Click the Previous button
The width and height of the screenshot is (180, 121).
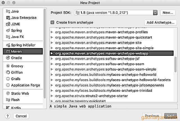point(152,116)
